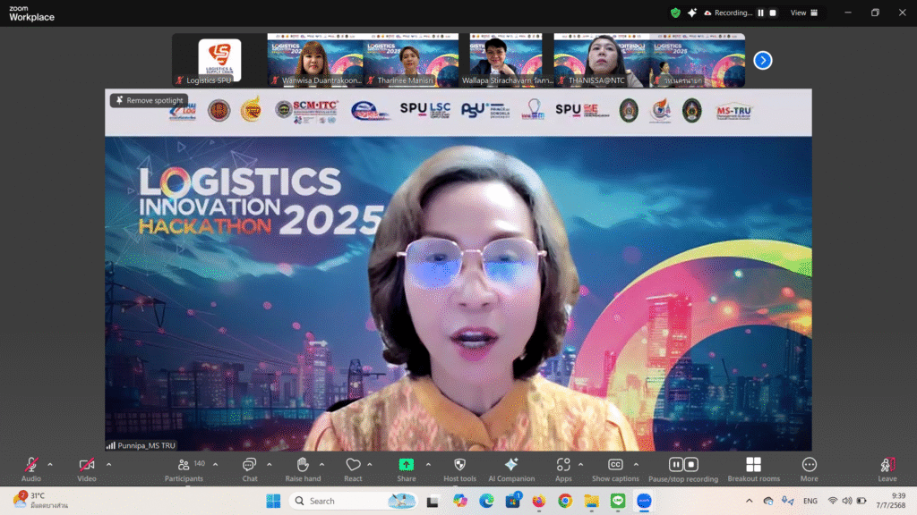Viewport: 917px width, 515px height.
Task: Open the system tray volume control
Action: [847, 501]
